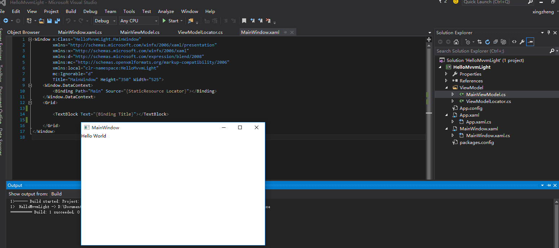Image resolution: width=559 pixels, height=248 pixels.
Task: Open the Debug configuration dropdown
Action: click(x=105, y=21)
